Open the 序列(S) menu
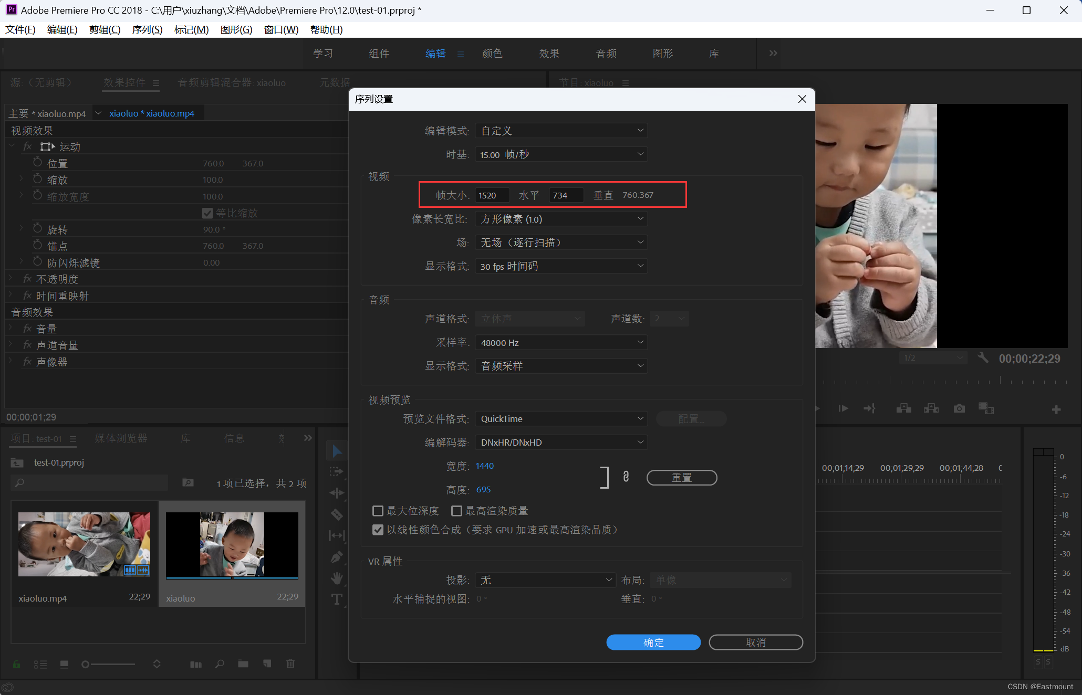Screen dimensions: 1082x695 tap(147, 30)
